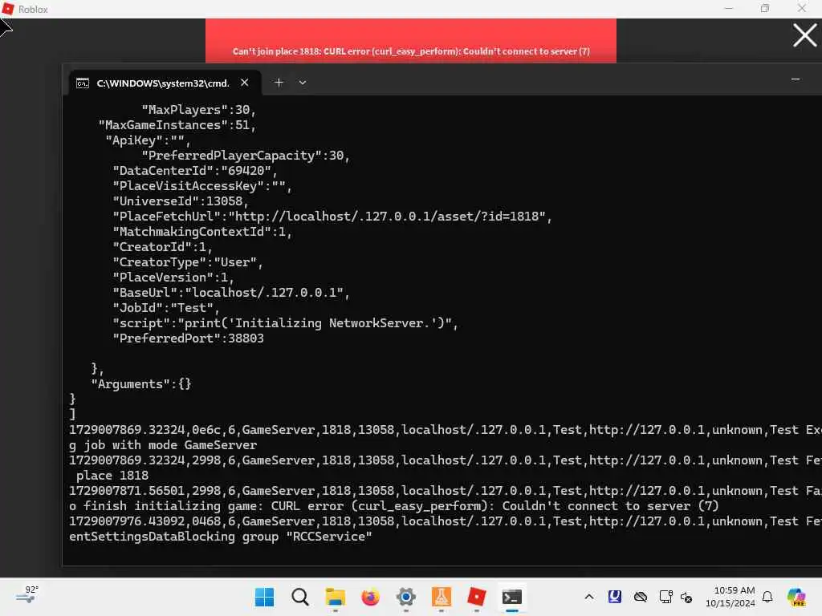
Task: Close the cmd terminal tab
Action: click(244, 83)
